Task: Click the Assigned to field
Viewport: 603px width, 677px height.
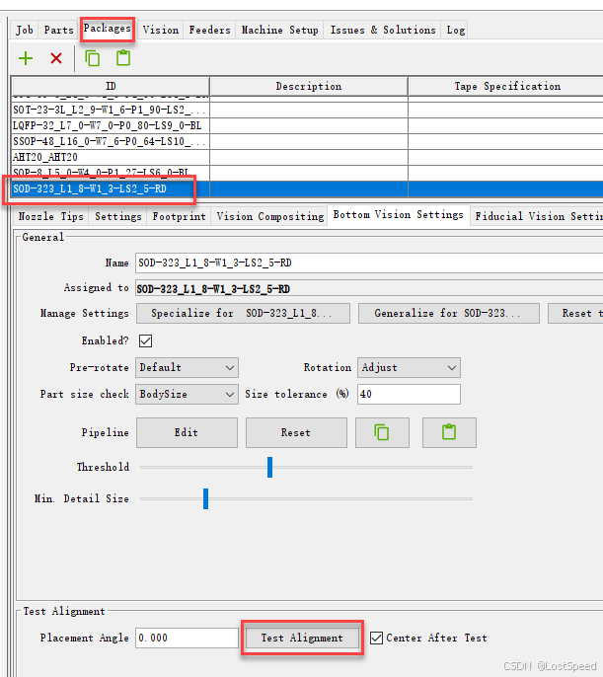Action: (369, 288)
